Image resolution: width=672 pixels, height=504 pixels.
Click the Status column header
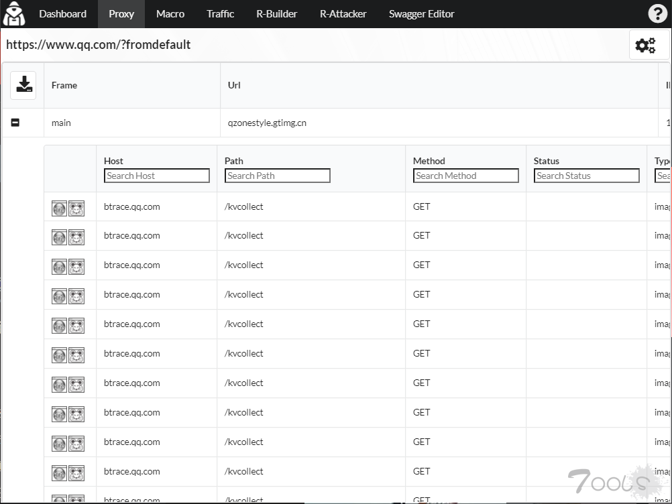pyautogui.click(x=547, y=161)
